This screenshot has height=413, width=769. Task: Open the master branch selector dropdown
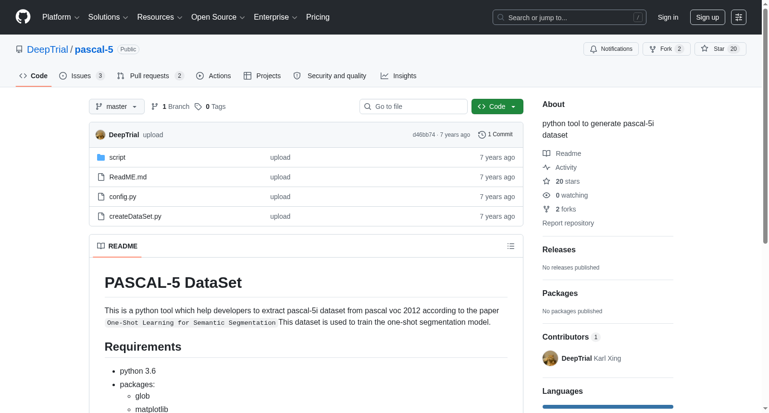117,106
